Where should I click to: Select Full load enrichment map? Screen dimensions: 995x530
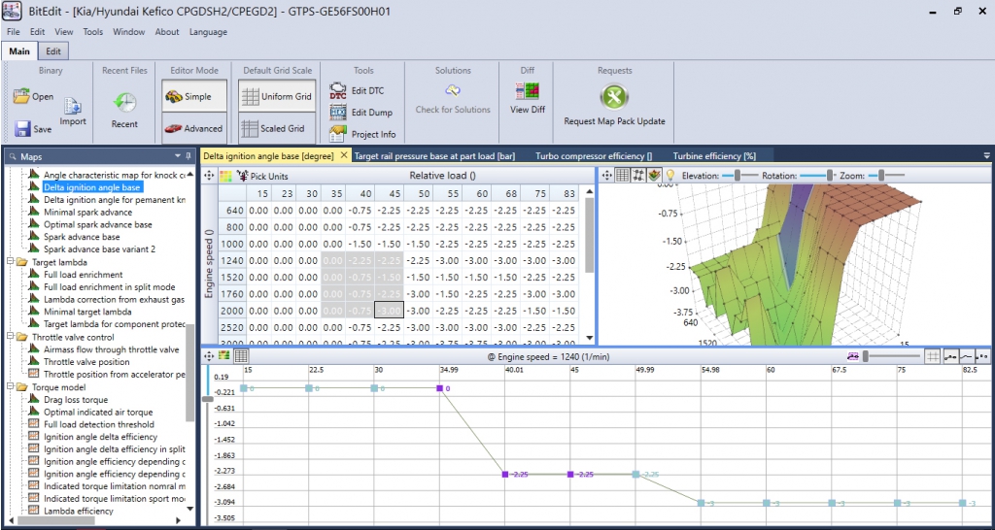point(84,275)
